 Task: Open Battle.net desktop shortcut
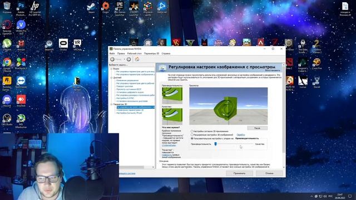(162, 7)
